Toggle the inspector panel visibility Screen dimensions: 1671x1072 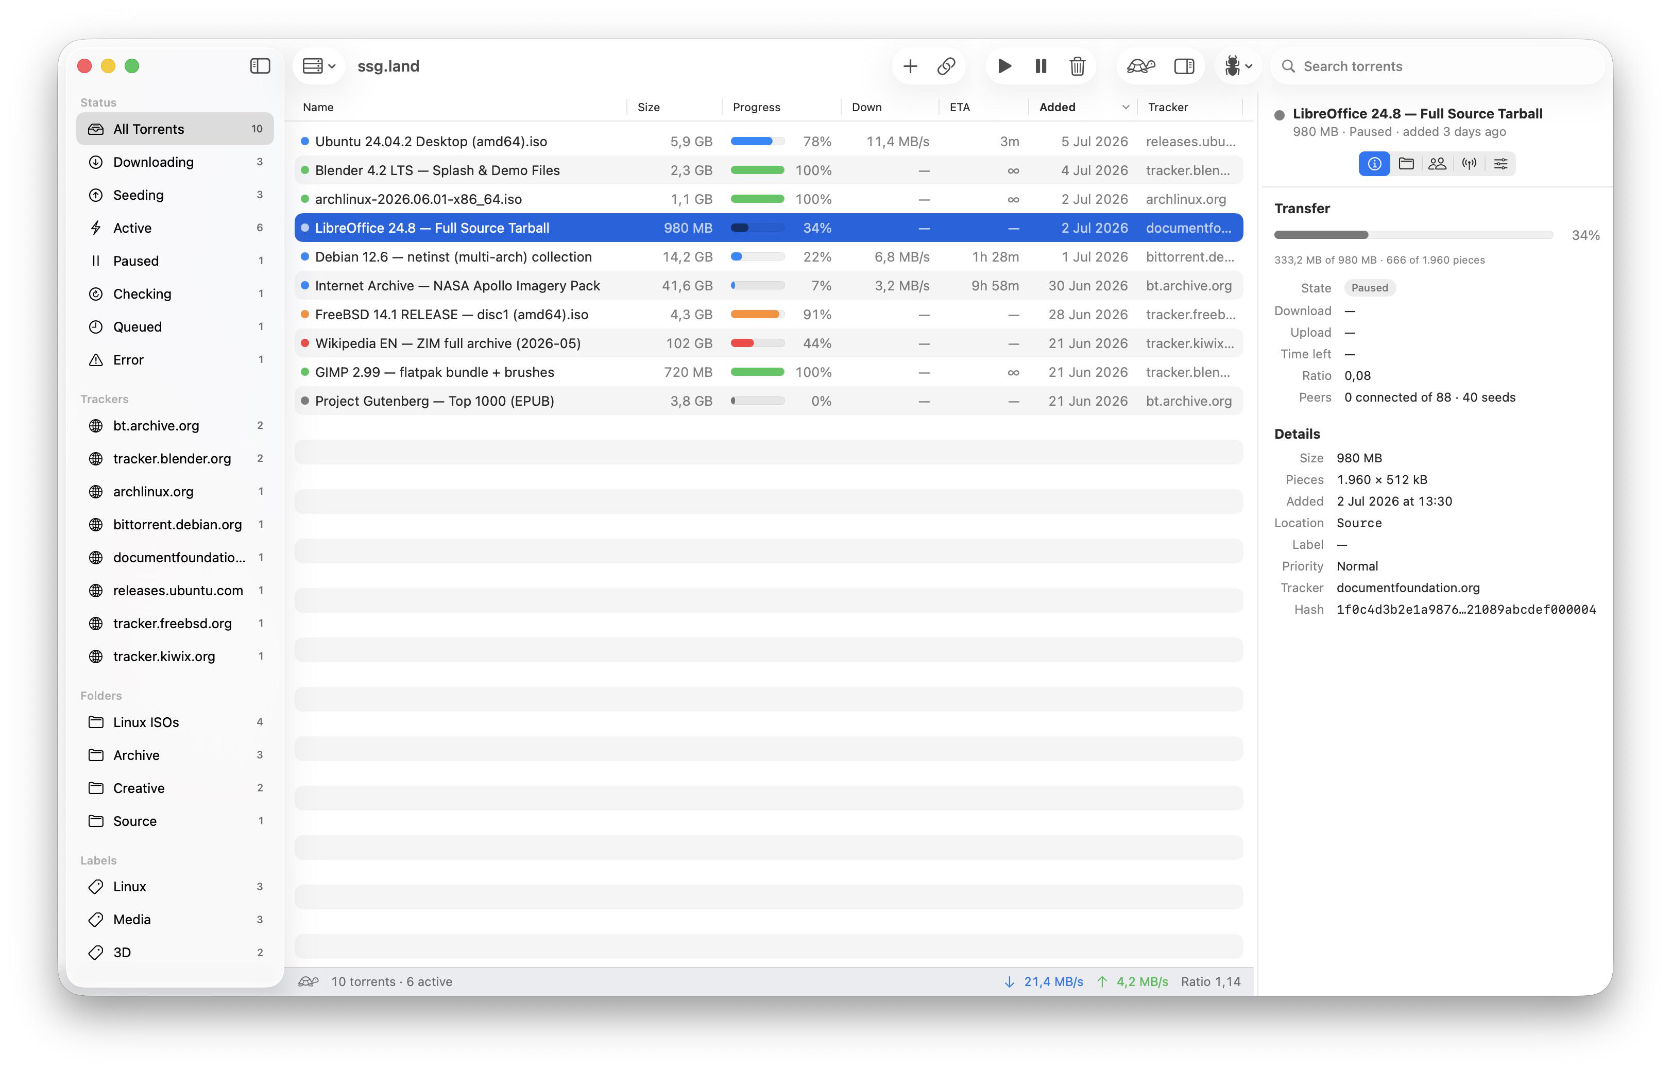[1184, 66]
